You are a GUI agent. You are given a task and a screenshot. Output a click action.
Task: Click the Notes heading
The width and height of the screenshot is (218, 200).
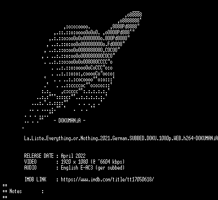[16, 191]
